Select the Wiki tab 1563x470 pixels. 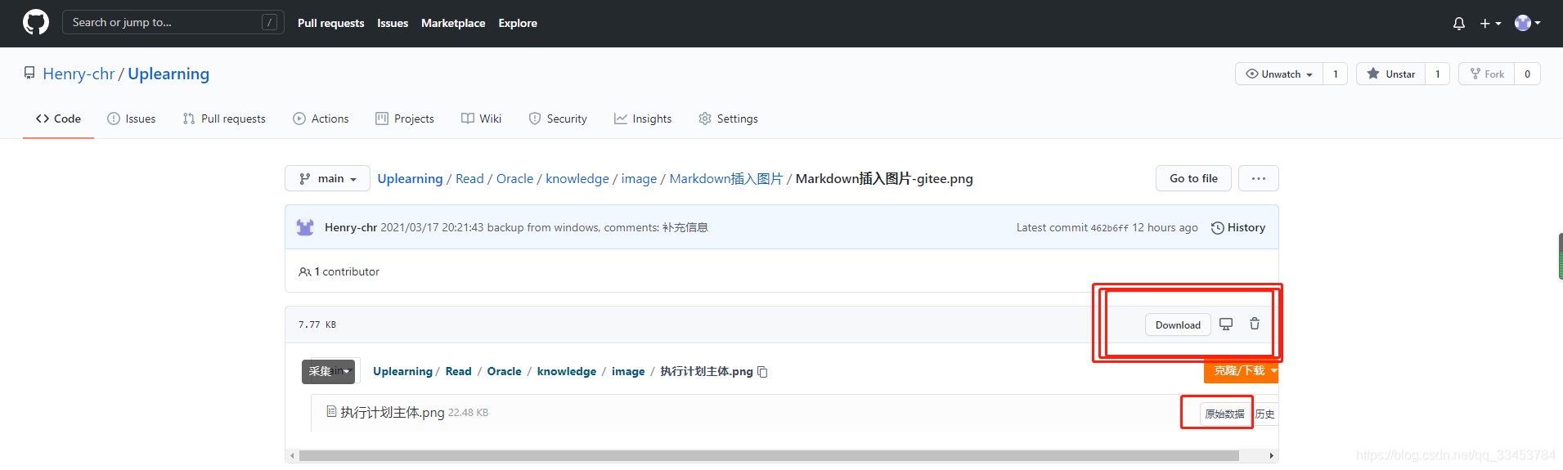click(x=482, y=119)
